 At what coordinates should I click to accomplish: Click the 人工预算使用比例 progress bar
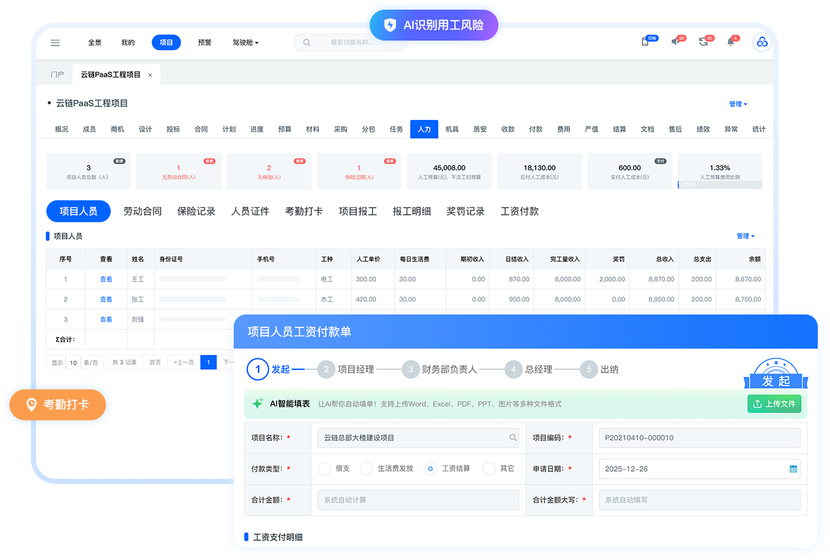tap(720, 185)
